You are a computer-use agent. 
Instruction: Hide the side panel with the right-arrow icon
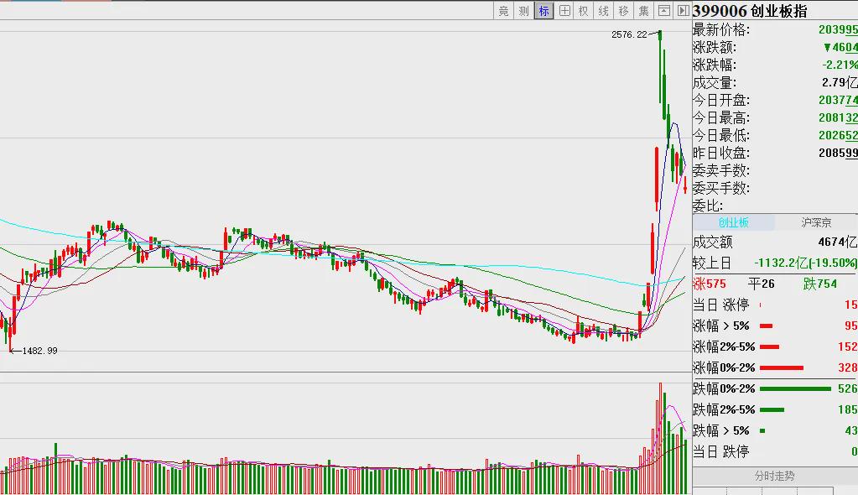coord(683,10)
